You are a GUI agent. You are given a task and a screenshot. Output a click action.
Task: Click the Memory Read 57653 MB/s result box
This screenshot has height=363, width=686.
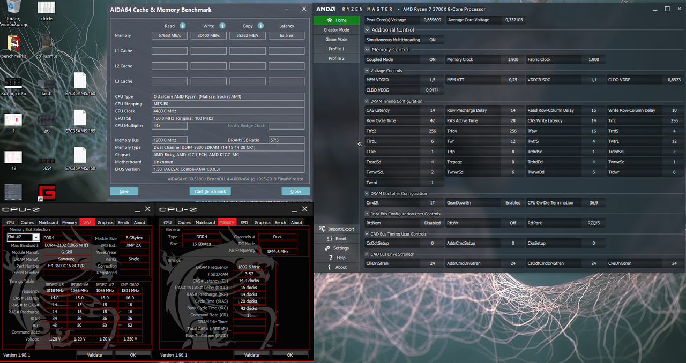(169, 36)
